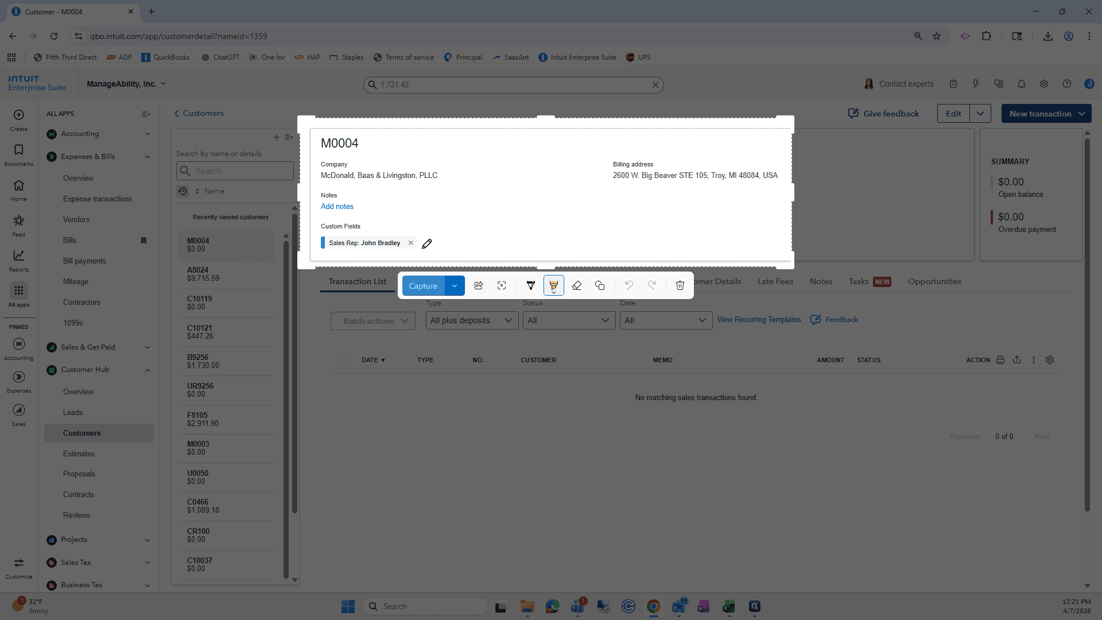Collapse the Expenses & Bills section

[x=148, y=157]
